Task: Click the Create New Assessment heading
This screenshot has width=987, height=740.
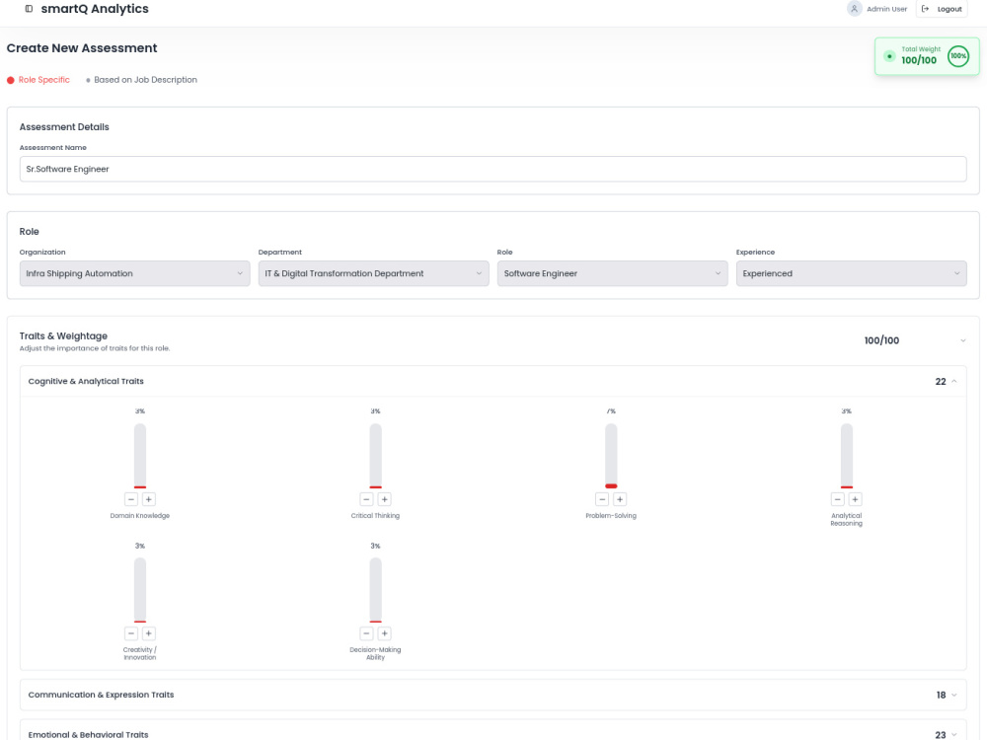Action: [82, 48]
